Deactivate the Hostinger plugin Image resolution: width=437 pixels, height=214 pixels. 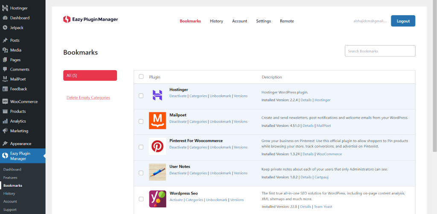coord(178,96)
